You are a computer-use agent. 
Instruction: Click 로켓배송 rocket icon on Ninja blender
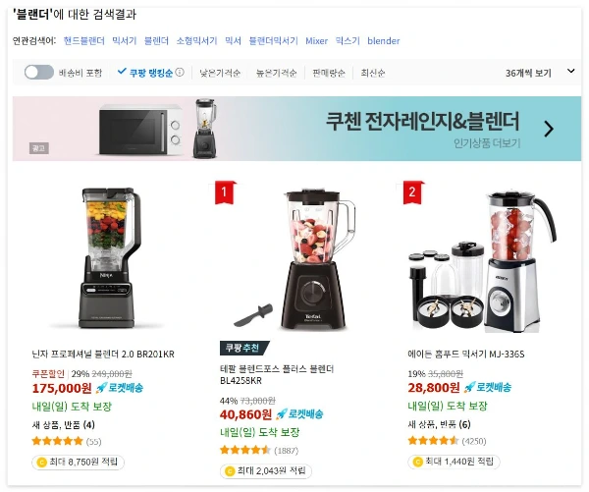click(101, 388)
